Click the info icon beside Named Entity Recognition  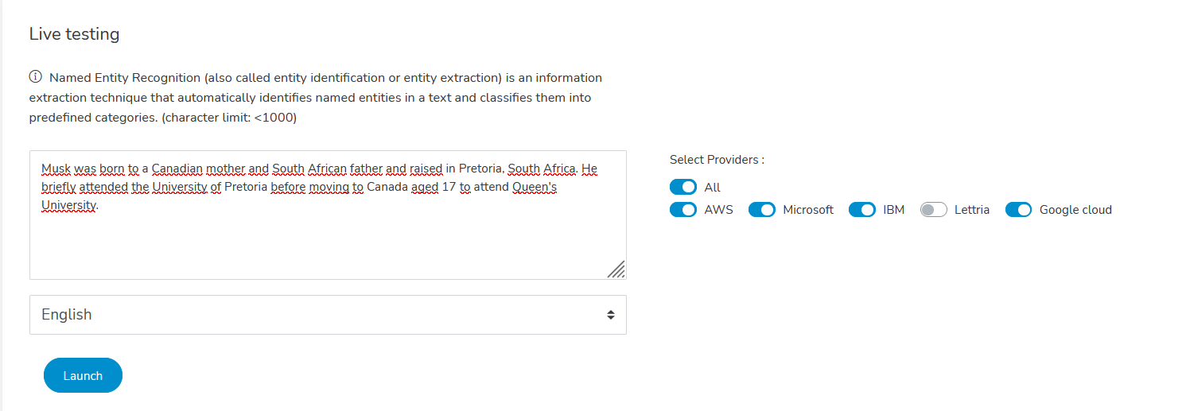[x=35, y=77]
